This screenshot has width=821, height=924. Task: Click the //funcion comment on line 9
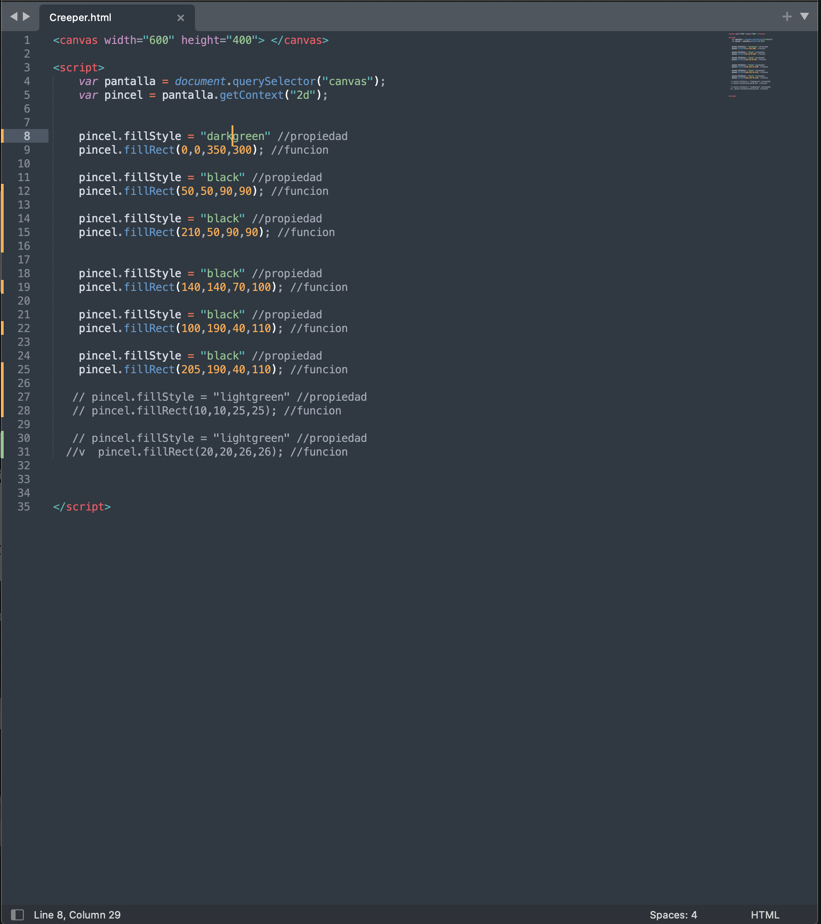(x=300, y=150)
